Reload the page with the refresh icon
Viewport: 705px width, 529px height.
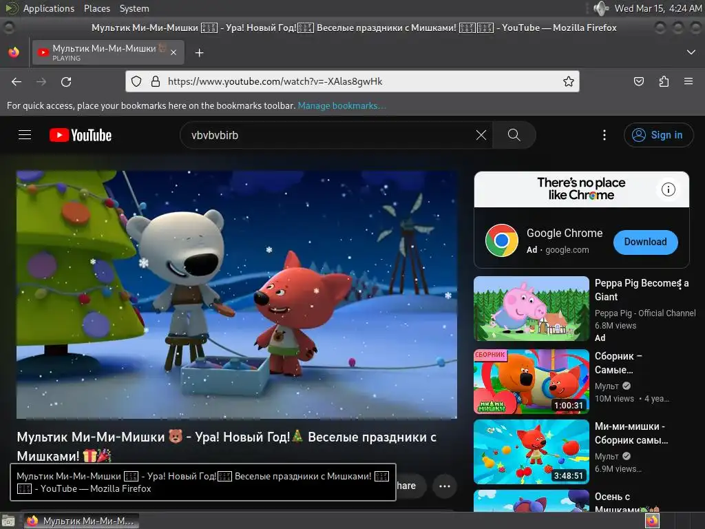[x=66, y=82]
